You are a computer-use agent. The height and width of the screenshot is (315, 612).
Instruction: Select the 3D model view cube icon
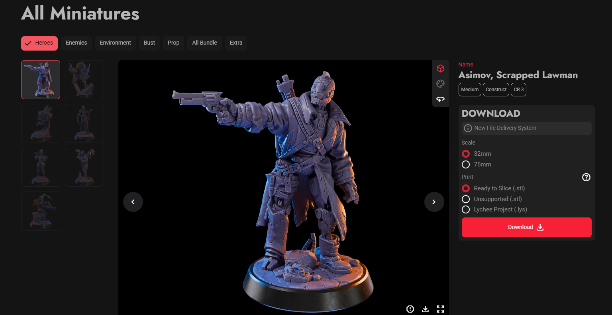pyautogui.click(x=440, y=68)
